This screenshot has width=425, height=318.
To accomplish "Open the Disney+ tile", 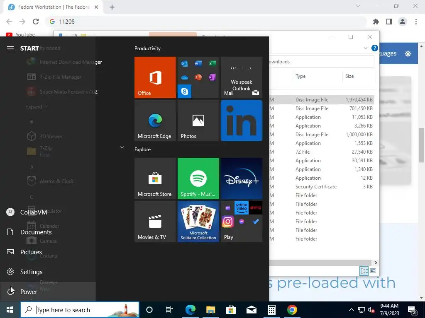I will click(x=242, y=178).
